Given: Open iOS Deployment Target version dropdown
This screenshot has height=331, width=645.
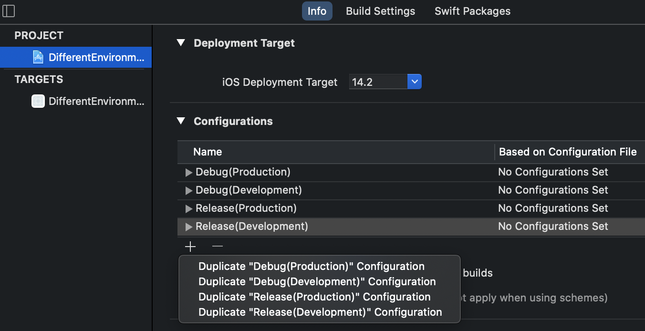Looking at the screenshot, I should click(414, 82).
